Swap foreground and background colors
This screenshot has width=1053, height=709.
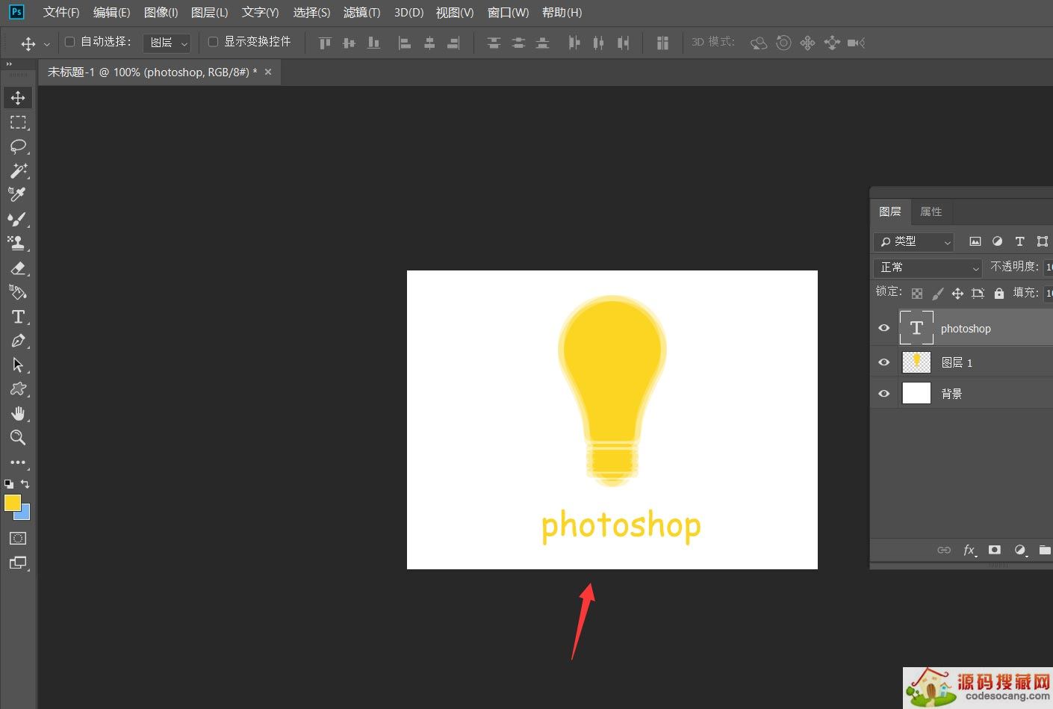(x=25, y=484)
